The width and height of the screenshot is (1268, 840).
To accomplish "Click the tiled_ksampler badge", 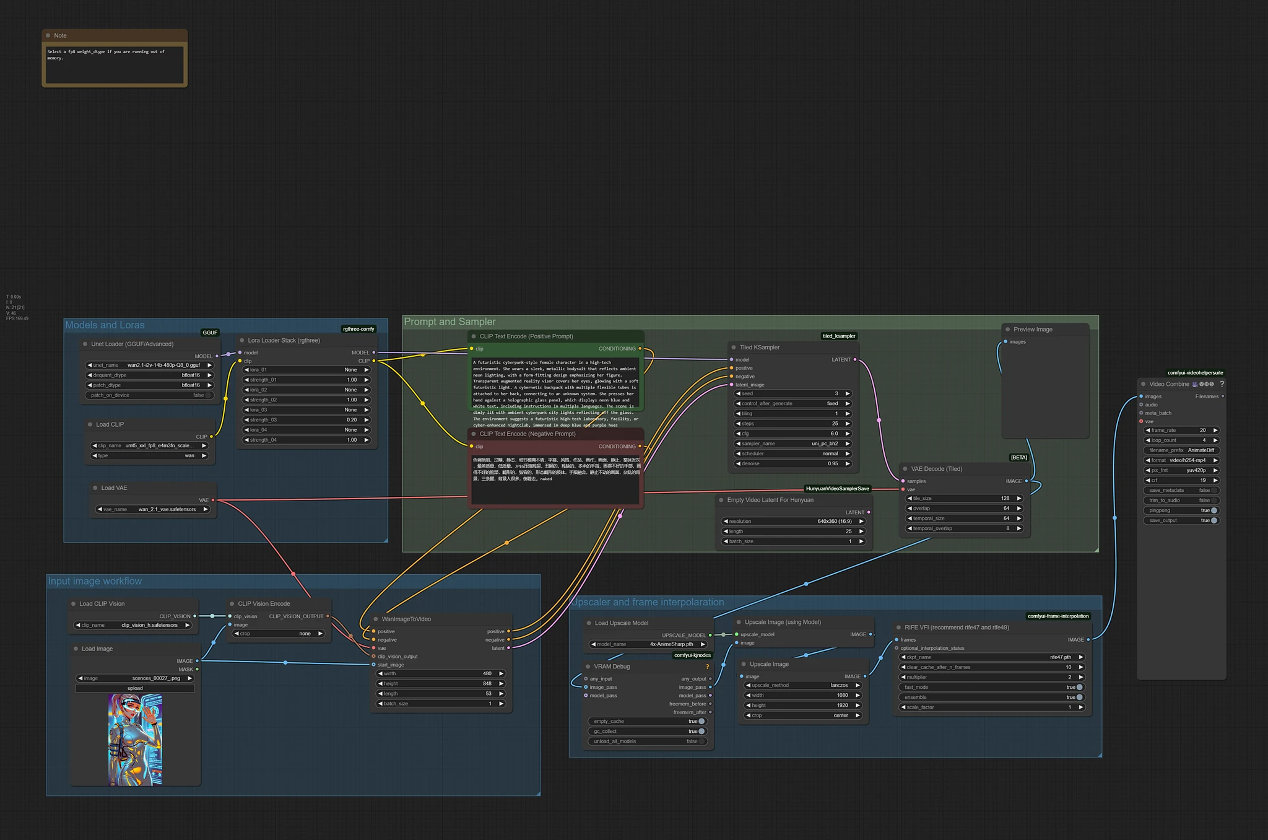I will coord(839,336).
